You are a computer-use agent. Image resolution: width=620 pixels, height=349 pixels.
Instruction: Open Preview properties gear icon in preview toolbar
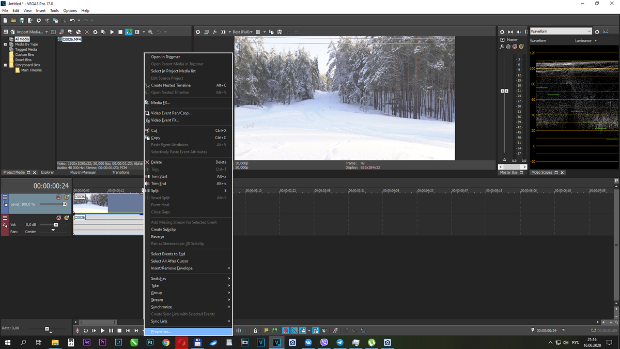click(x=198, y=32)
